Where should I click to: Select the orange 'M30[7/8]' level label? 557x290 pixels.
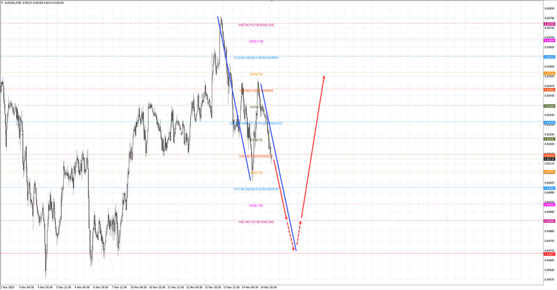[x=256, y=74]
